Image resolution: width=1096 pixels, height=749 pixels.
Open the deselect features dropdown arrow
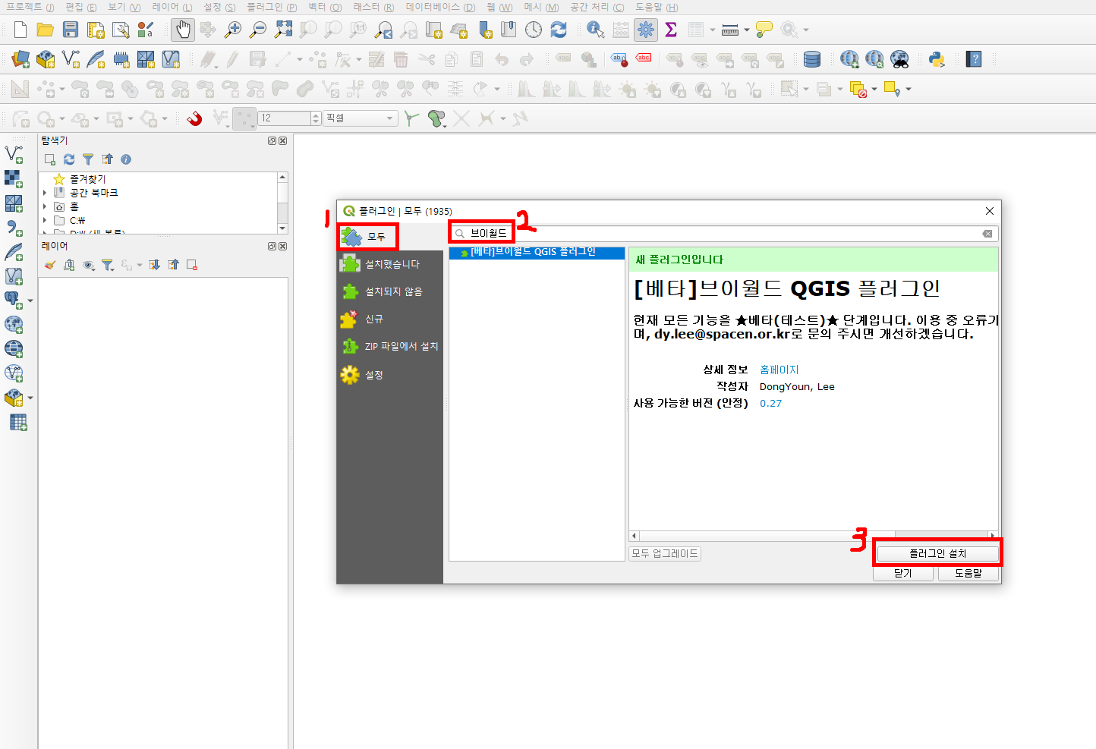click(874, 90)
